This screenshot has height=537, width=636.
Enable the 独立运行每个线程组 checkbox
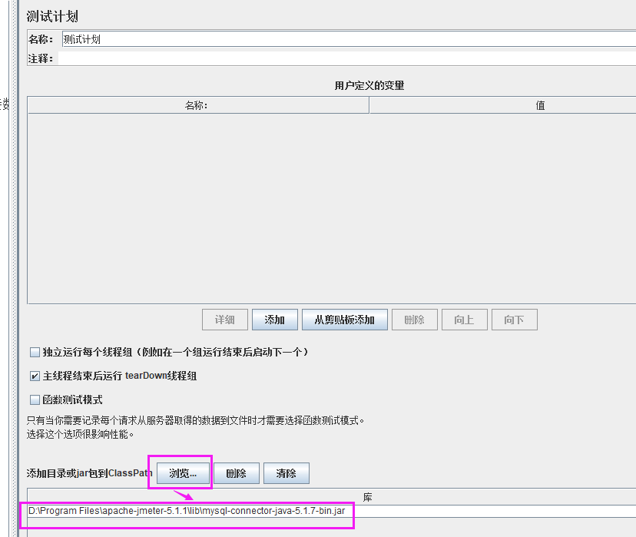[x=34, y=352]
